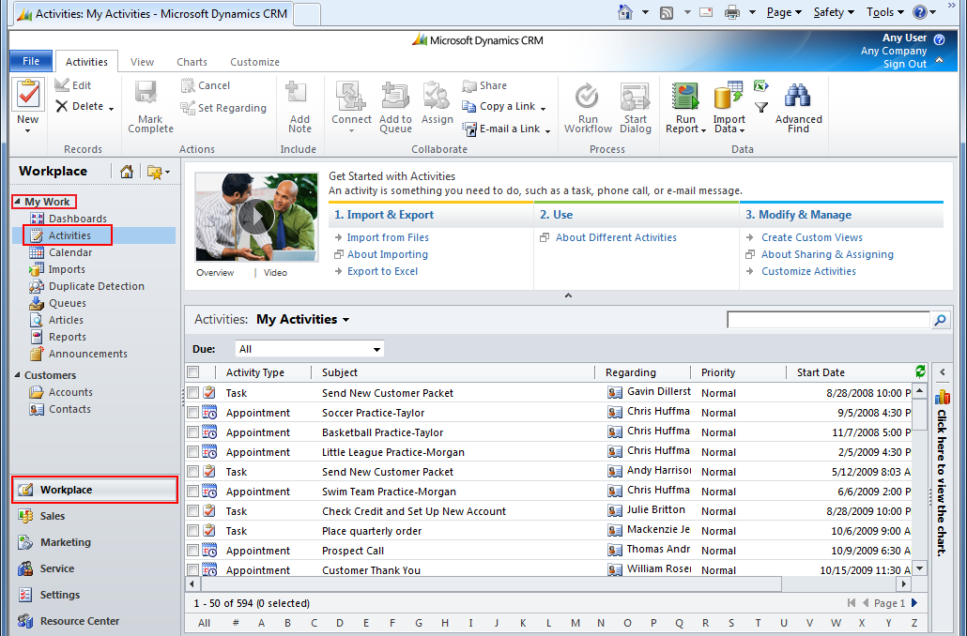Open the Import Data dropdown
Image resolution: width=967 pixels, height=636 pixels.
tap(742, 130)
